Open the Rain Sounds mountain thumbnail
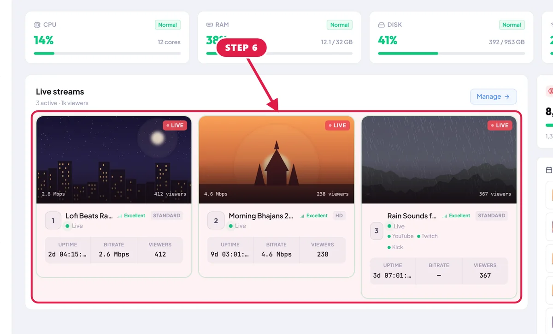This screenshot has height=334, width=553. [x=439, y=160]
